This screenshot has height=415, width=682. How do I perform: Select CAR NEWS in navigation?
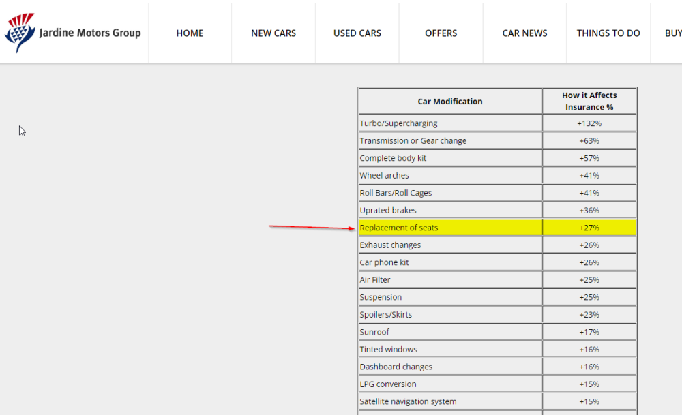(x=524, y=33)
